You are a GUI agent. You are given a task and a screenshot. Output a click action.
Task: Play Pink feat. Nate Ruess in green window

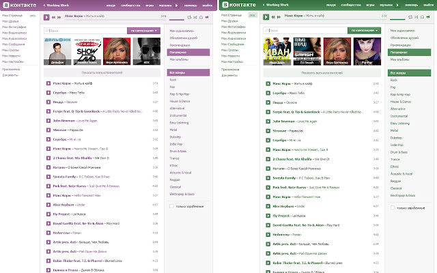[268, 188]
